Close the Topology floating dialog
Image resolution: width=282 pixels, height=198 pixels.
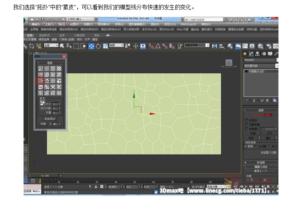click(x=64, y=56)
